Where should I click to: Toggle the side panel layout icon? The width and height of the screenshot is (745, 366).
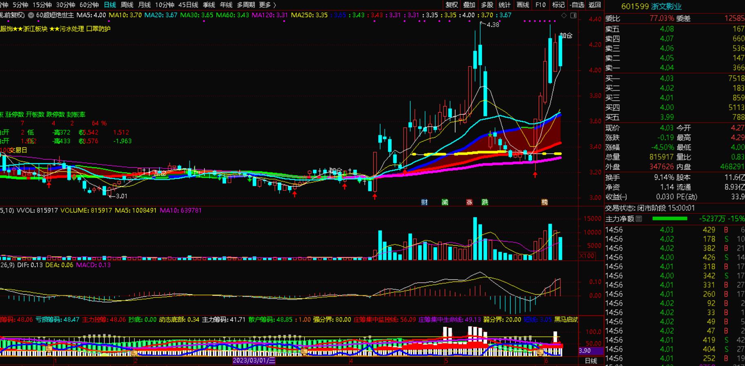tap(573, 16)
